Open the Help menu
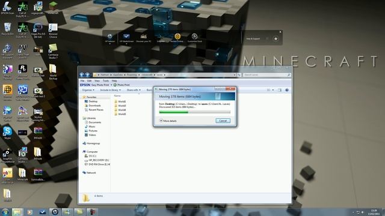The image size is (385, 216). [114, 80]
